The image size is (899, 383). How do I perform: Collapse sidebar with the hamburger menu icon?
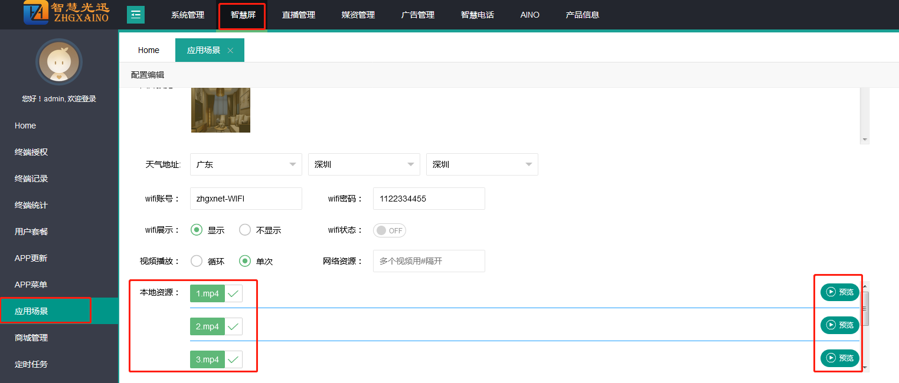(x=136, y=15)
